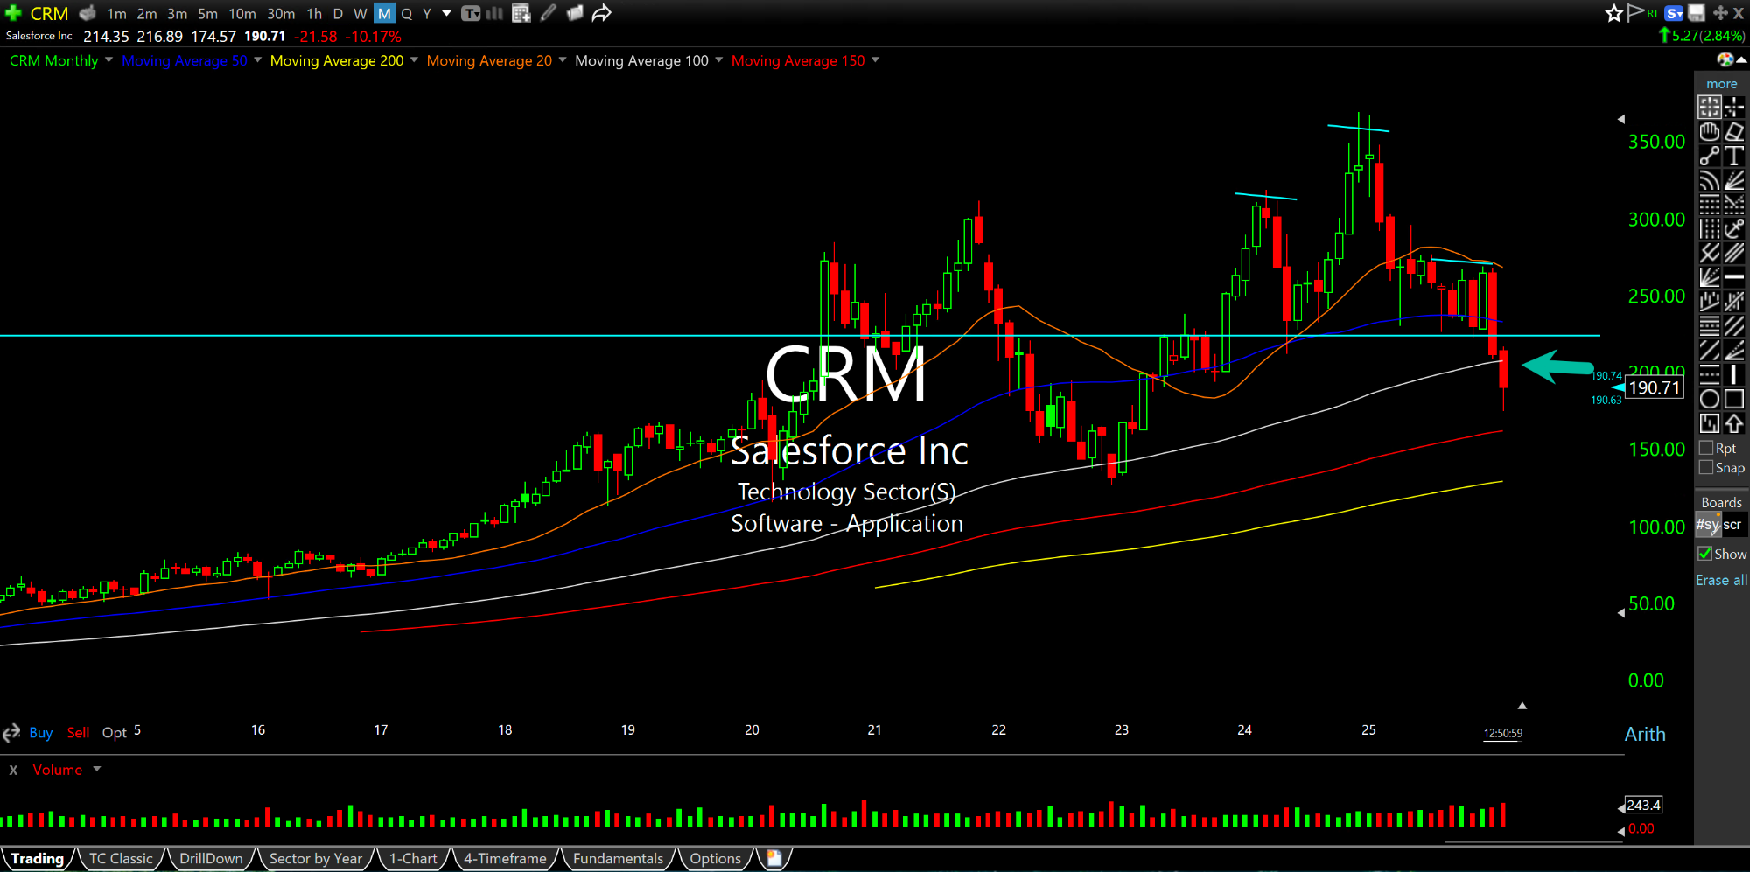
Task: Switch to the weekly W timeframe
Action: (x=360, y=13)
